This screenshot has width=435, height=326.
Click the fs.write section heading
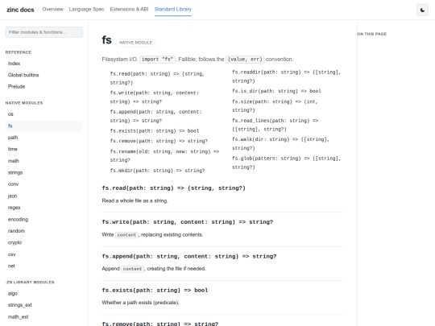pos(188,222)
